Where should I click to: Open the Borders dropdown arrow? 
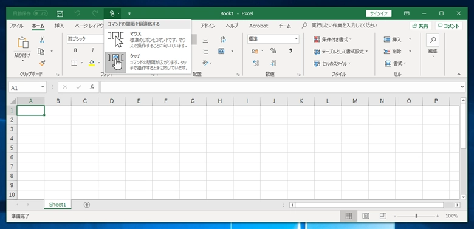81,63
